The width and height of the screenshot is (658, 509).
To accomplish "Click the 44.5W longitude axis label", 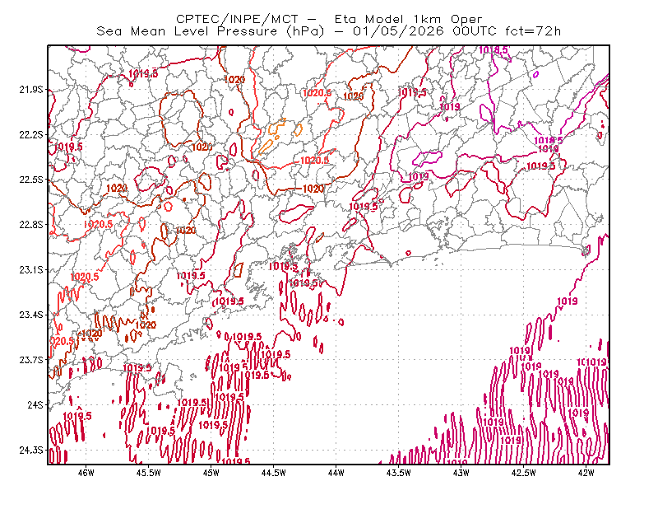I will point(274,473).
